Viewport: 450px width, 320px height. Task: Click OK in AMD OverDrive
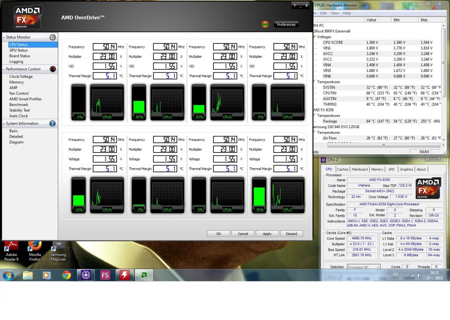(218, 233)
